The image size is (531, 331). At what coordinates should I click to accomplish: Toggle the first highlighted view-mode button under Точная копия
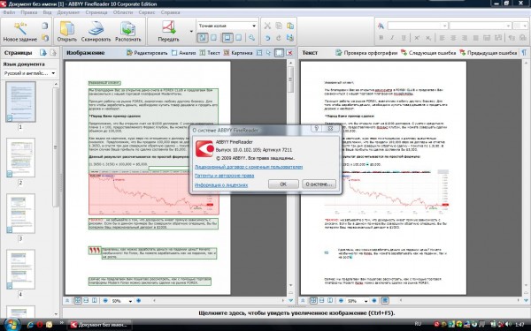coord(203,38)
